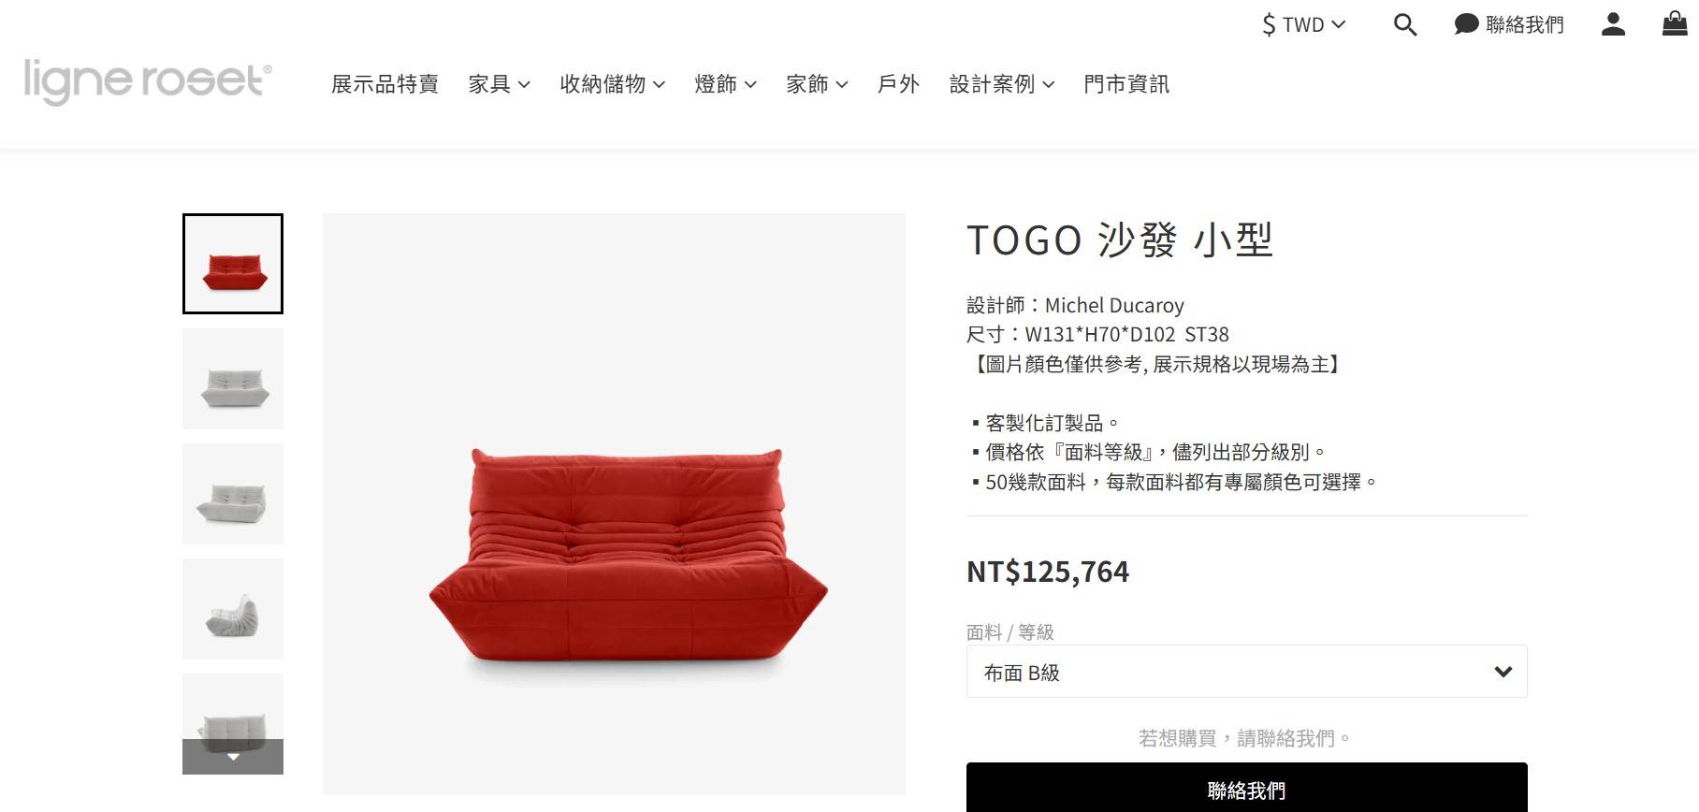Screen dimensions: 1699x812
Task: Go to the 戶外 menu item
Action: tap(898, 84)
